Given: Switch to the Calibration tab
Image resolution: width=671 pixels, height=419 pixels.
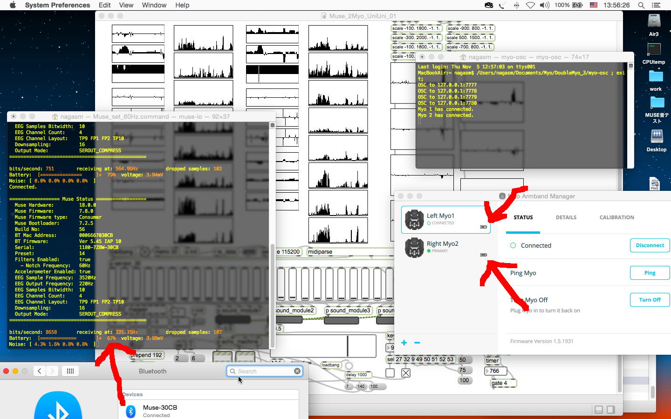Looking at the screenshot, I should [x=616, y=217].
